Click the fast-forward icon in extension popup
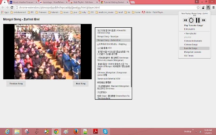Image resolution: width=216 pixels, height=135 pixels. pyautogui.click(x=204, y=20)
